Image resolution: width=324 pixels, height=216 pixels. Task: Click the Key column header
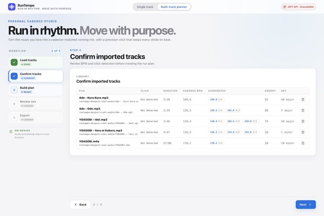click(x=284, y=91)
